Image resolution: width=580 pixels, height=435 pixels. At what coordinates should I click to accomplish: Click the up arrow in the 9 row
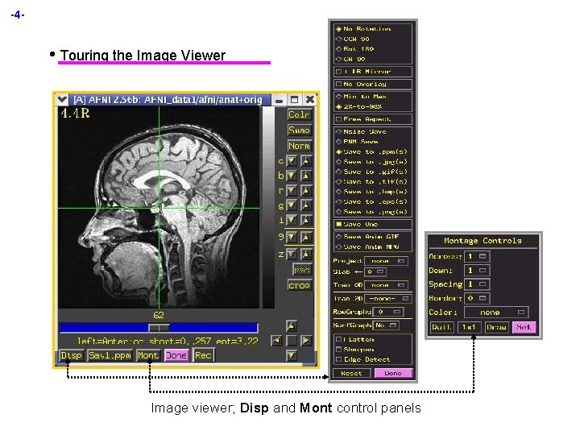(306, 237)
